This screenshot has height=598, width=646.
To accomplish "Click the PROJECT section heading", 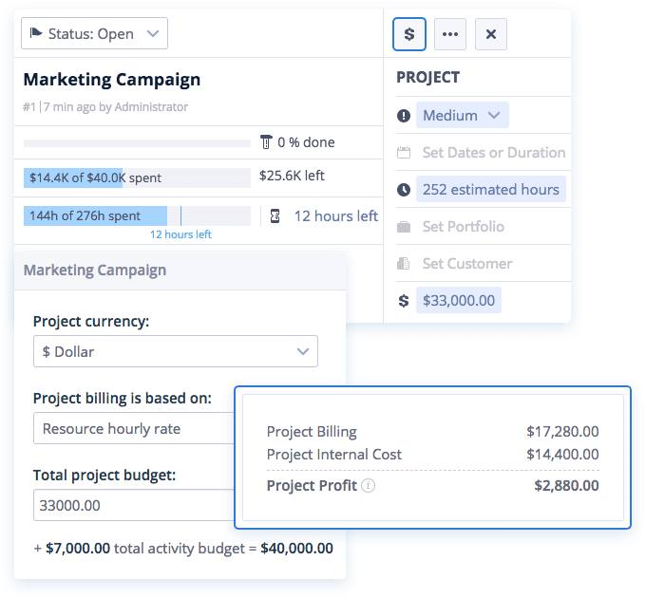I will coord(428,78).
